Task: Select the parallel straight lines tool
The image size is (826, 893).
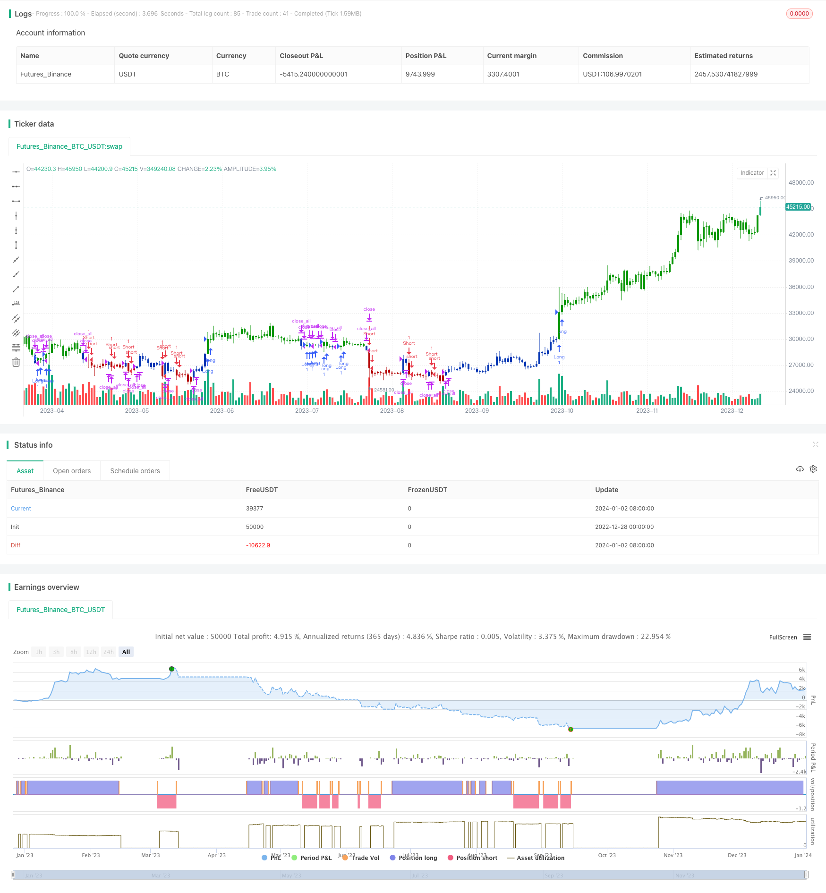Action: click(x=16, y=333)
